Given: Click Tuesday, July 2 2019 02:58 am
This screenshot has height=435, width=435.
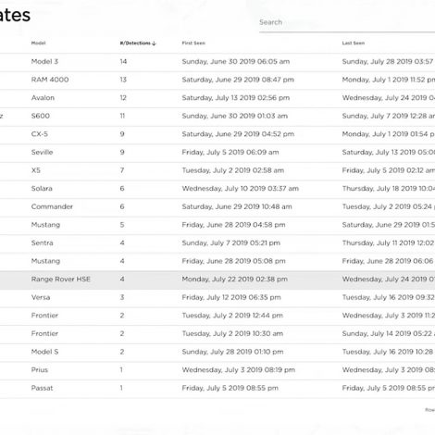Looking at the screenshot, I should [x=233, y=170].
